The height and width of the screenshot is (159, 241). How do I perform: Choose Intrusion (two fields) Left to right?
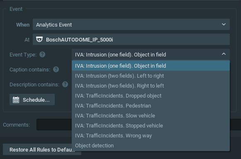(x=151, y=76)
